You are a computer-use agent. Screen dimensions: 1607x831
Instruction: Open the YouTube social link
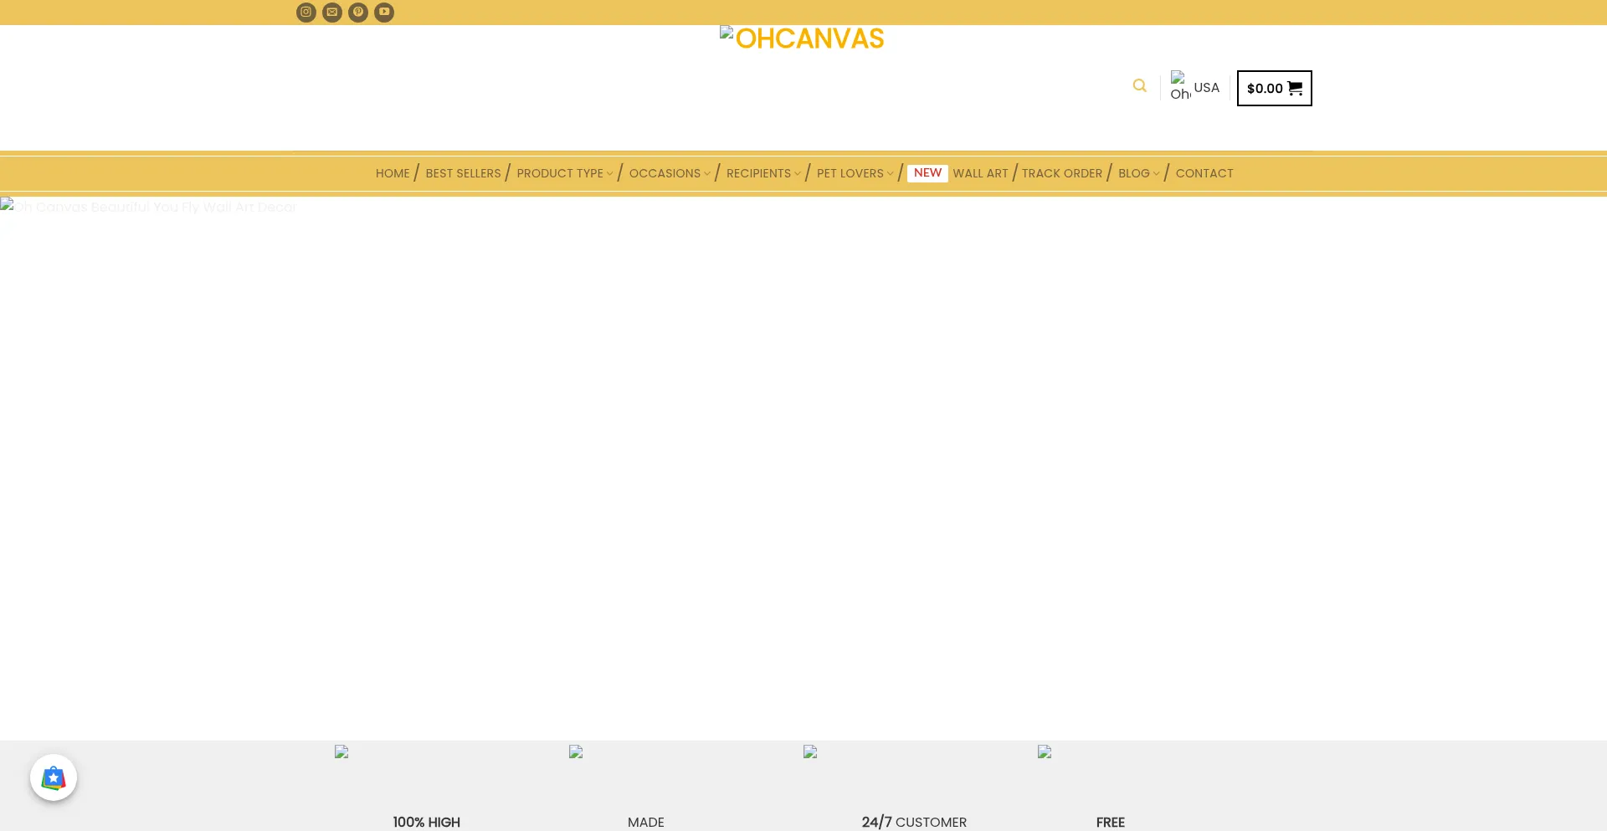pos(384,13)
